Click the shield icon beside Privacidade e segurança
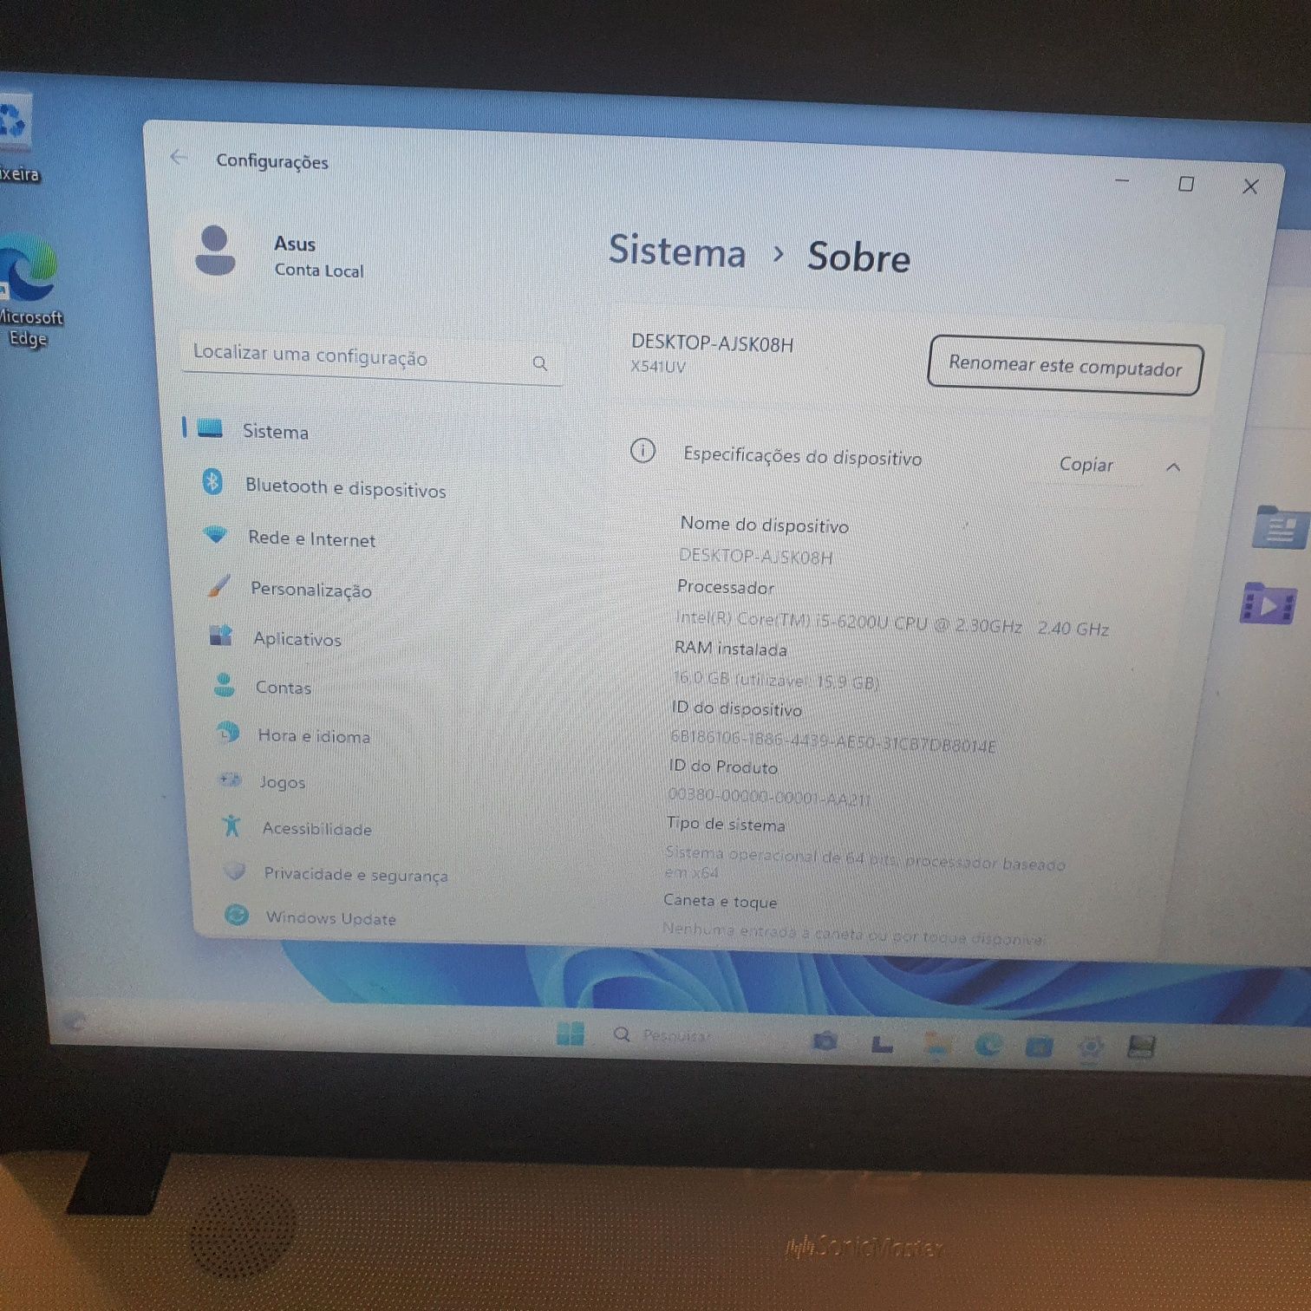The width and height of the screenshot is (1311, 1311). (x=234, y=871)
